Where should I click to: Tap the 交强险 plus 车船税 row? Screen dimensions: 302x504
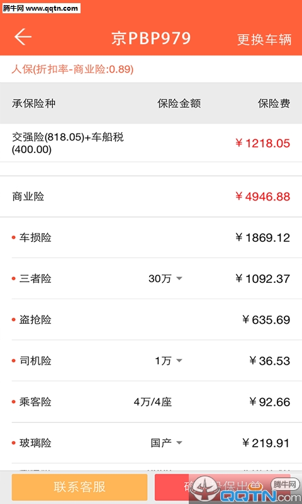point(151,143)
